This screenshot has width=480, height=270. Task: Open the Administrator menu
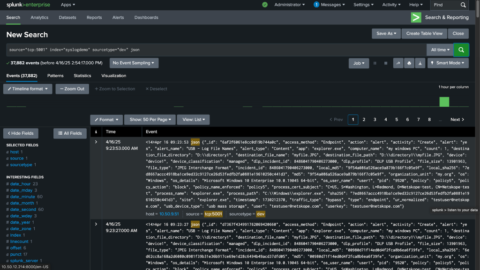pos(290,5)
